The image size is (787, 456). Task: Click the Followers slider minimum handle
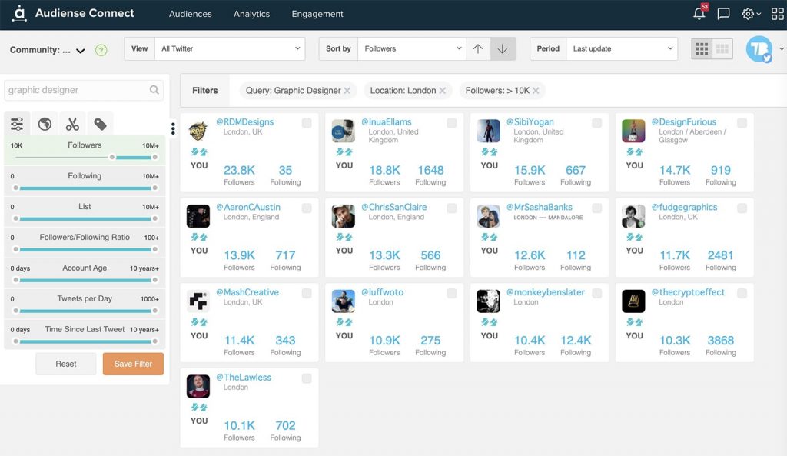[x=112, y=157]
